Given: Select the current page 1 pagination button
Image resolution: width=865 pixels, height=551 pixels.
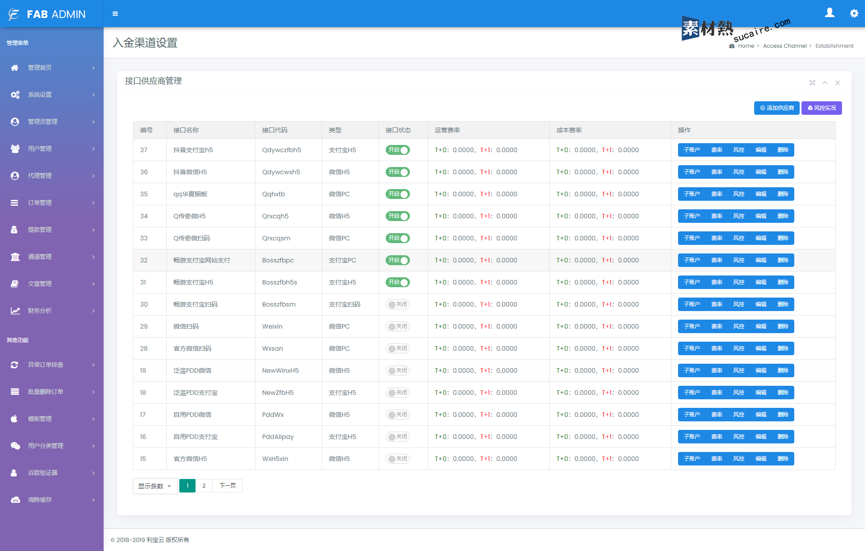Looking at the screenshot, I should 187,486.
